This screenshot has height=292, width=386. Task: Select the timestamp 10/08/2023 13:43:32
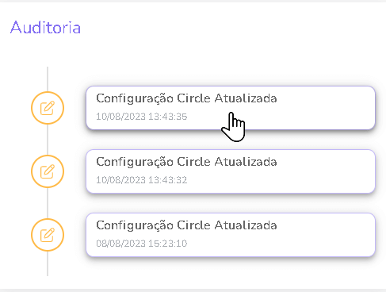[x=142, y=180]
